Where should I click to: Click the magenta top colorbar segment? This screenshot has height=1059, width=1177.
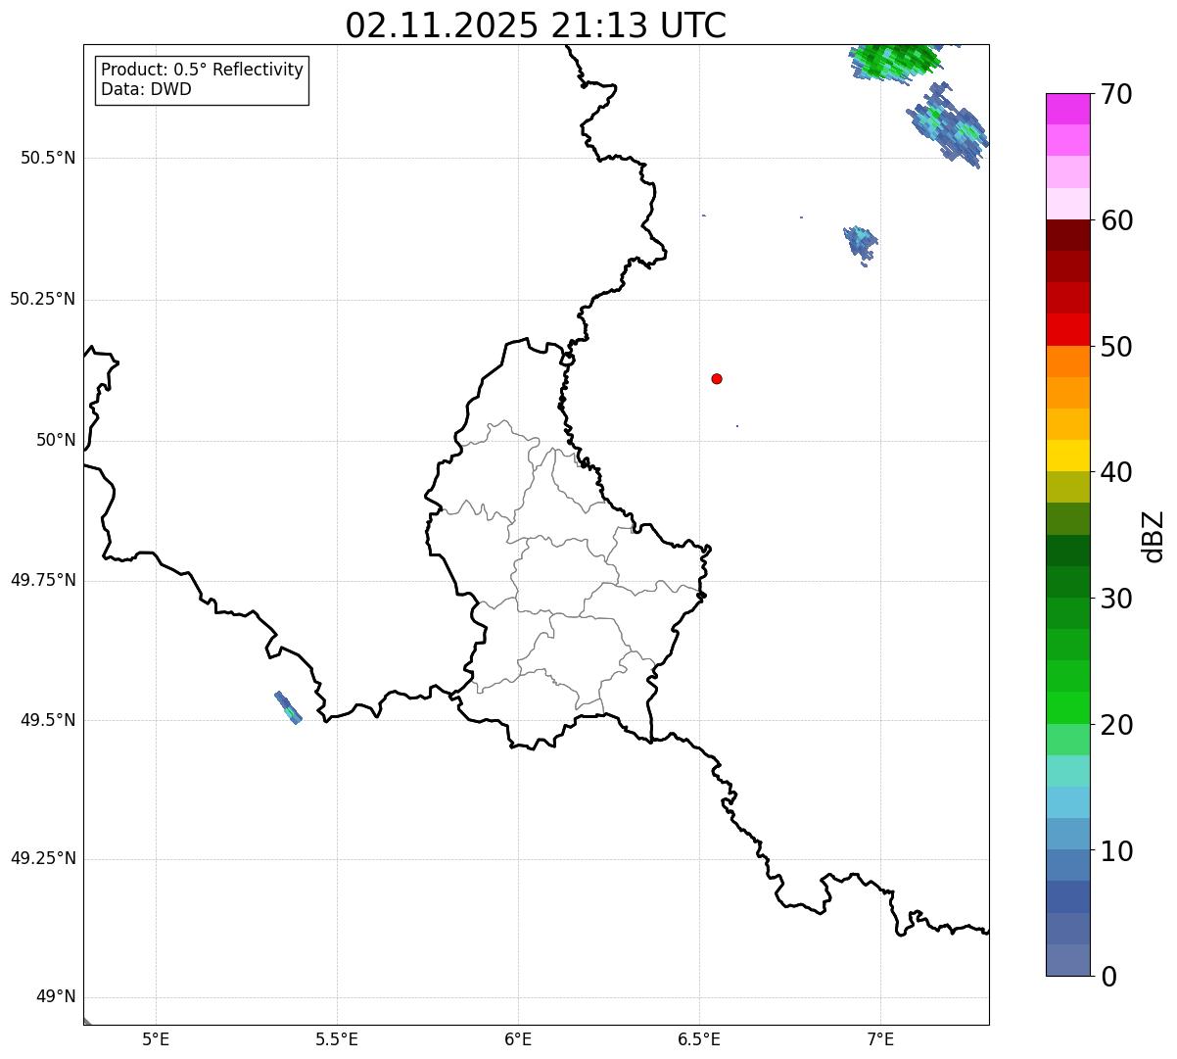tap(1068, 109)
